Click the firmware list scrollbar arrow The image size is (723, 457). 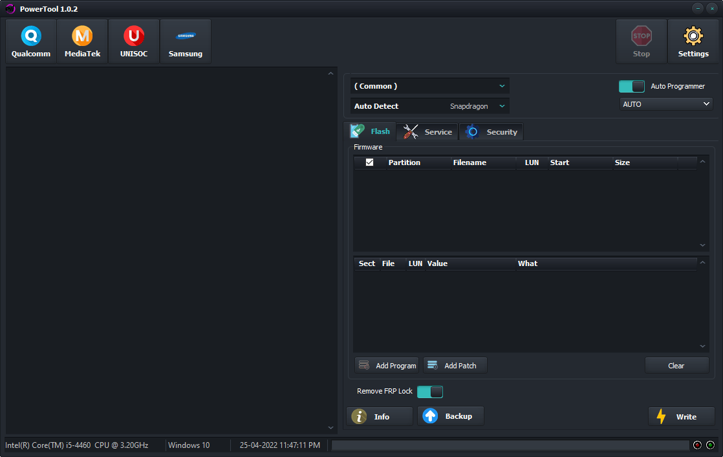pos(702,162)
